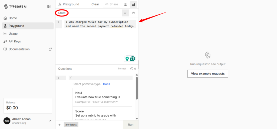The width and height of the screenshot is (277, 129).
Task: Open the Home page
Action: point(28,18)
